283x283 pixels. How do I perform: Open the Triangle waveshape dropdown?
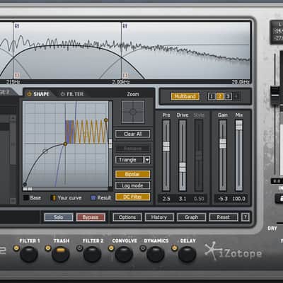[x=129, y=160]
